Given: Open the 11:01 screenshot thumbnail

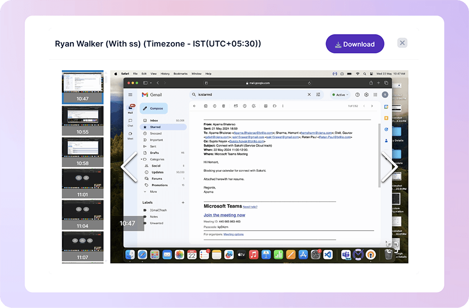Looking at the screenshot, I should [x=83, y=183].
